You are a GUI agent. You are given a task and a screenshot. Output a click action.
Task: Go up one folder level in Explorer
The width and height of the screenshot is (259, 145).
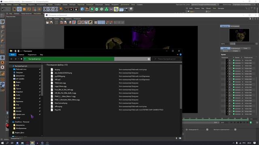point(21,59)
